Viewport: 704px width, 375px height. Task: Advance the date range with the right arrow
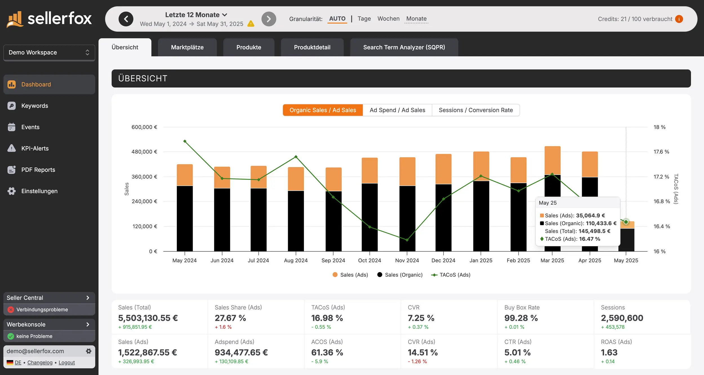tap(269, 19)
